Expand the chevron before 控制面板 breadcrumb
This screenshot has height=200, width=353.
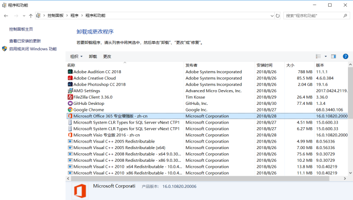[44, 16]
